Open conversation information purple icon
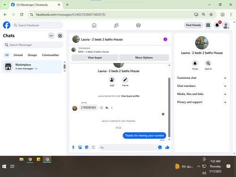The image size is (236, 177). click(x=165, y=39)
